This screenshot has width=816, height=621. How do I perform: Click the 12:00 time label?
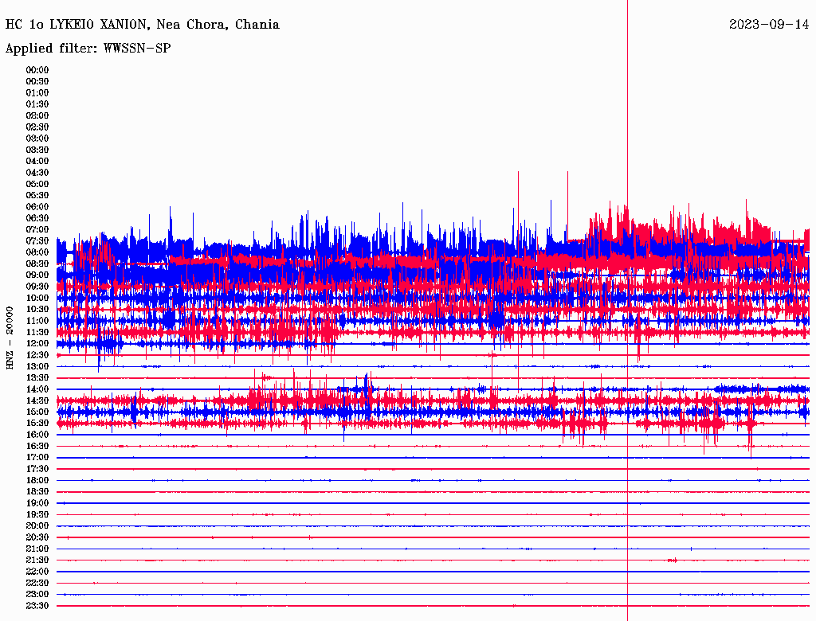[37, 344]
